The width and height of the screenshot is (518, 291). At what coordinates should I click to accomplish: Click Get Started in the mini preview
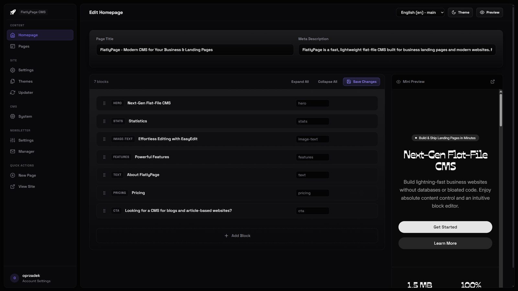445,227
